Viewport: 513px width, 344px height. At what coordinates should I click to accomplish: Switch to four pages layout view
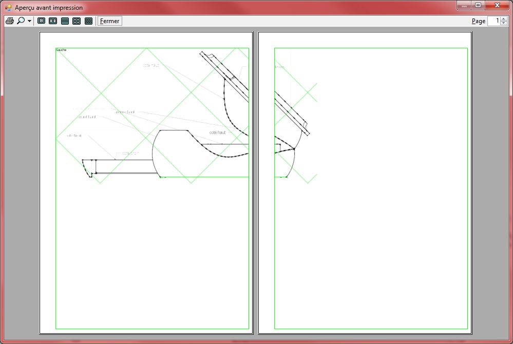tap(77, 21)
